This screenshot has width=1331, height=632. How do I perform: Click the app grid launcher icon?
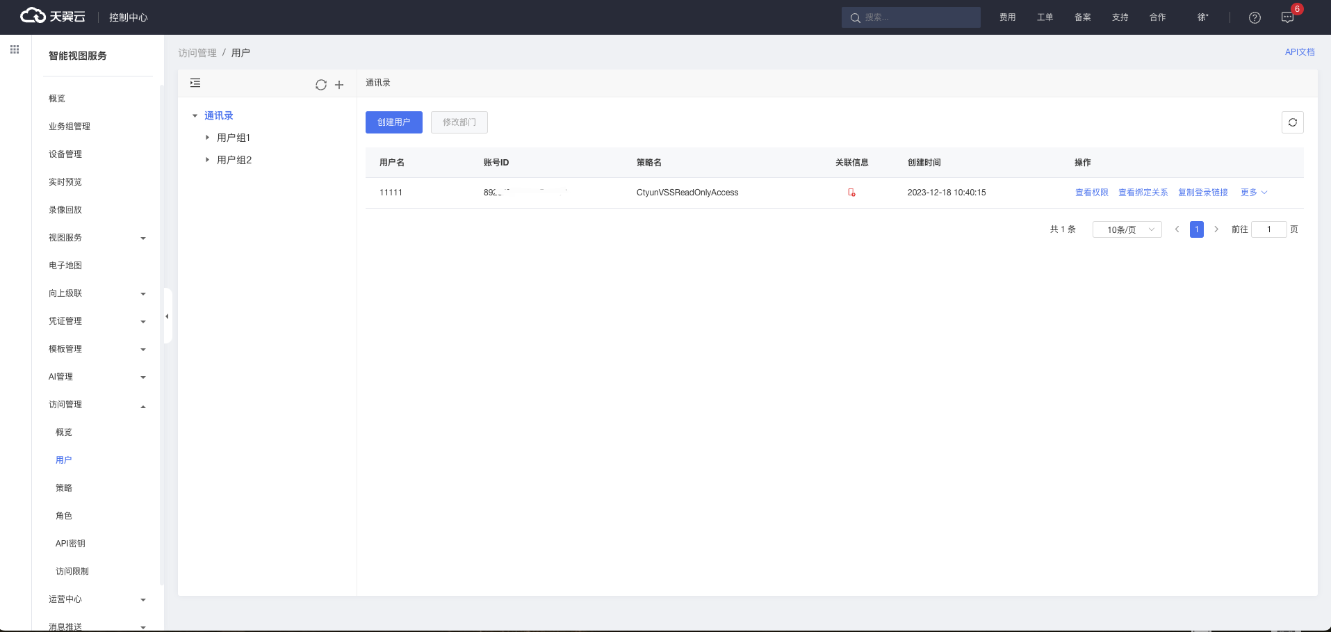[x=15, y=49]
